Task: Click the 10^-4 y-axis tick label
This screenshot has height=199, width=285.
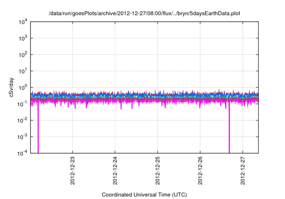Action: point(22,153)
